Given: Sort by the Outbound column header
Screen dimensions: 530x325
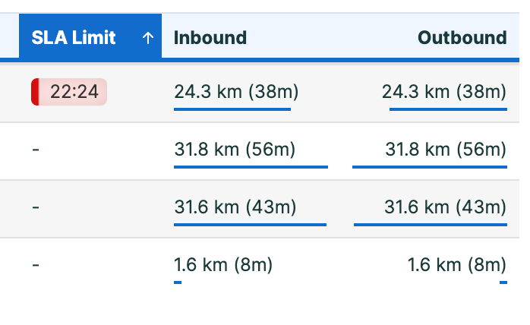Looking at the screenshot, I should point(462,37).
